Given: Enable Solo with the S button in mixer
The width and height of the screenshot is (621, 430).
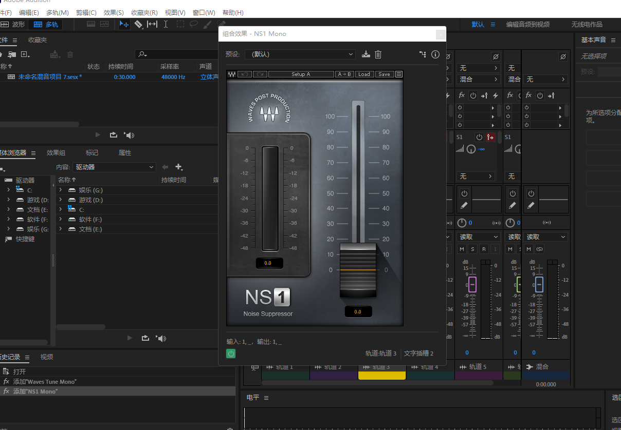Looking at the screenshot, I should (472, 248).
